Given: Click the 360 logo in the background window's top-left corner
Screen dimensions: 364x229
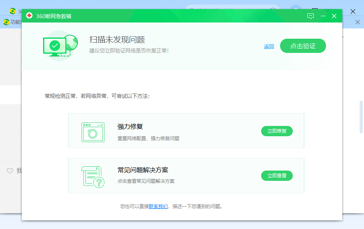Looking at the screenshot, I should (13, 11).
